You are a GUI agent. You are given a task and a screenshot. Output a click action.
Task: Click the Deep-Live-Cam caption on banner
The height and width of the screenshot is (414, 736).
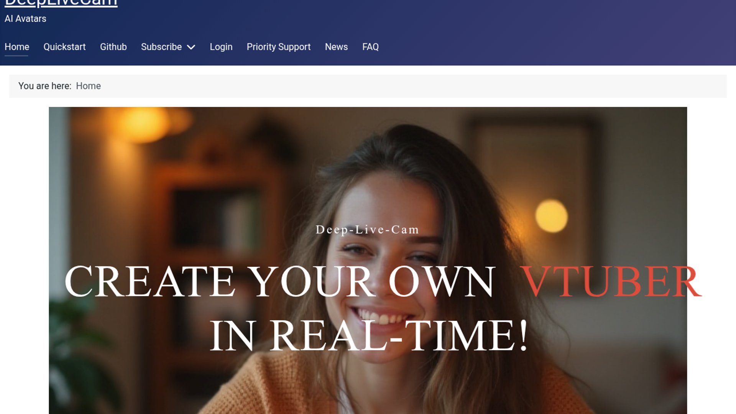367,230
